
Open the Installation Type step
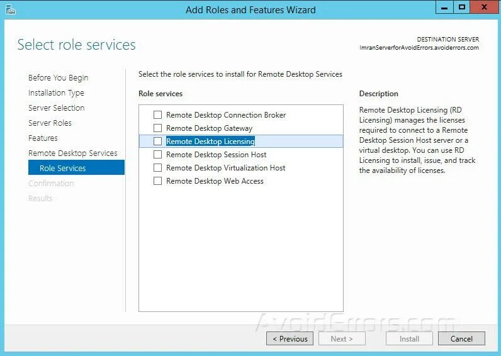56,92
